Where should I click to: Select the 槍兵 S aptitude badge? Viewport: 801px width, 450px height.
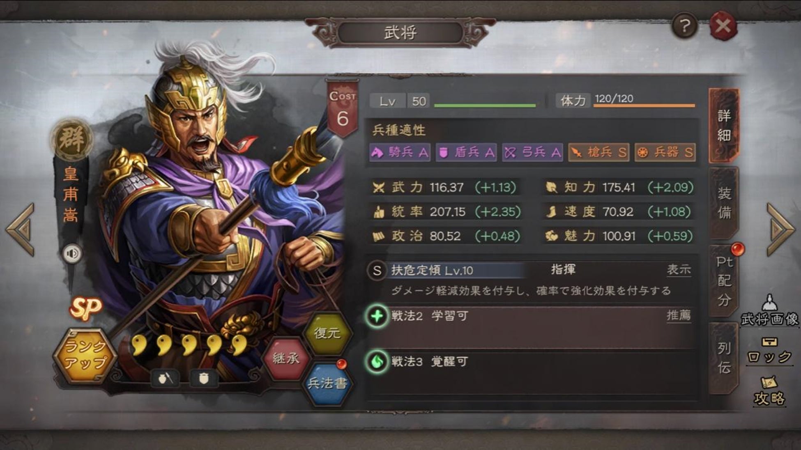[x=598, y=152]
